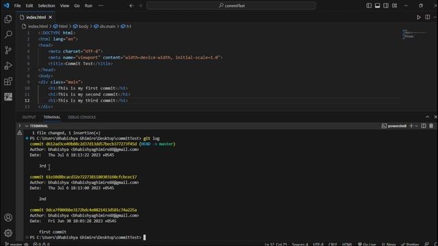Click the Prettier status item
This screenshot has height=246, width=438.
pos(411,244)
